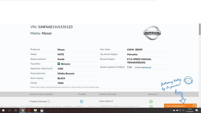Screen dimensions: 201x113
Task: Open the motostat.pl source link
Action: [x=146, y=67]
